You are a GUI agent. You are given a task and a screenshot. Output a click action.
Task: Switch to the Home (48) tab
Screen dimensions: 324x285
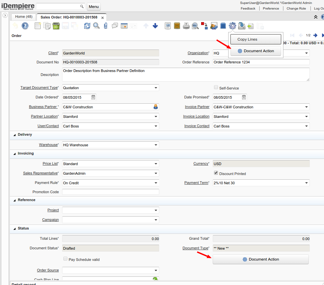point(24,17)
